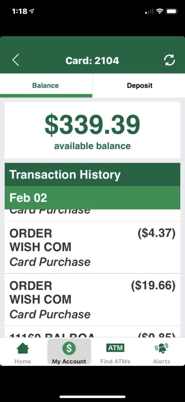This screenshot has width=185, height=402.
Task: Open Home via the house icon
Action: pyautogui.click(x=23, y=348)
